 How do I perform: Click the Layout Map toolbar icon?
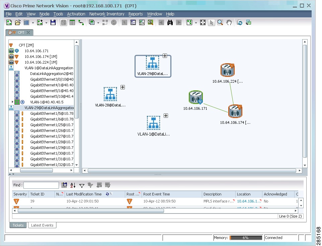tap(189, 22)
